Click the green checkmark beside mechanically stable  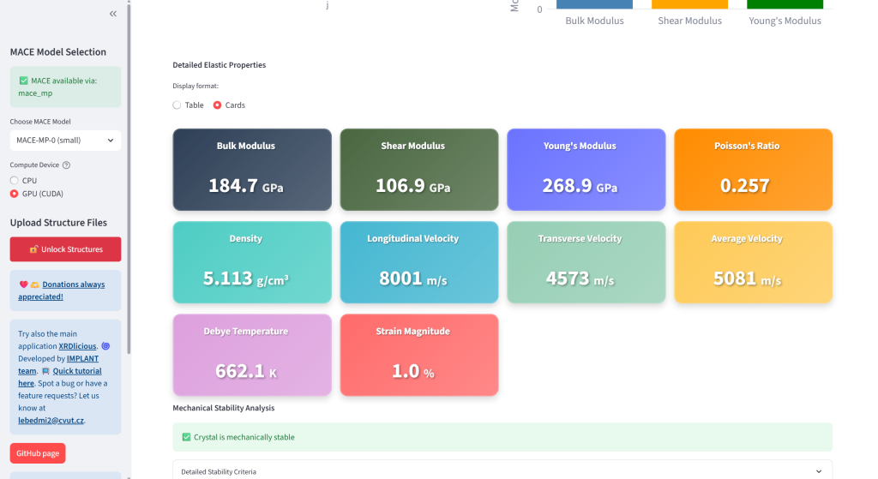(186, 437)
